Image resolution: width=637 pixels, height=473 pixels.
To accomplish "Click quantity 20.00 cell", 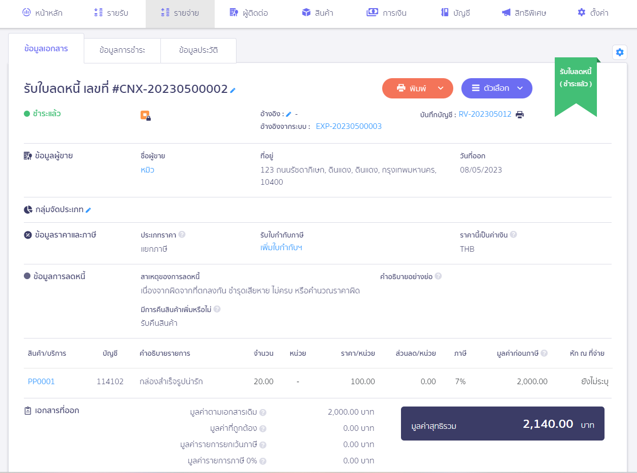I will [263, 382].
